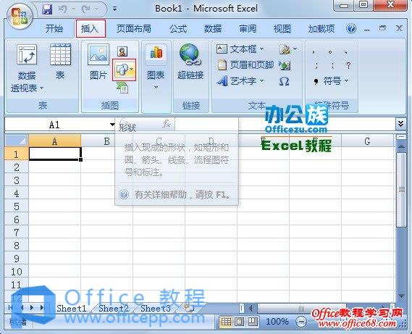
Task: Insert a 表 table
Action: click(x=60, y=62)
